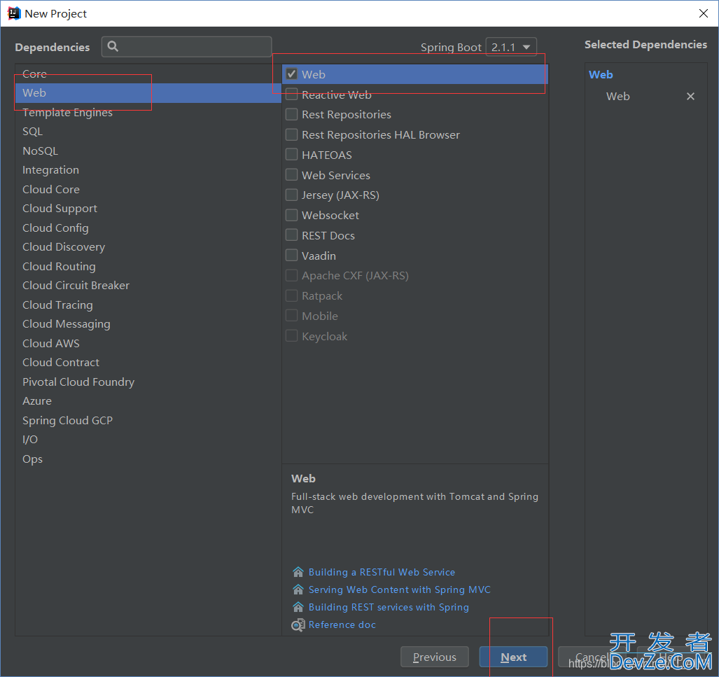Select the Template Engines category

pos(148,113)
